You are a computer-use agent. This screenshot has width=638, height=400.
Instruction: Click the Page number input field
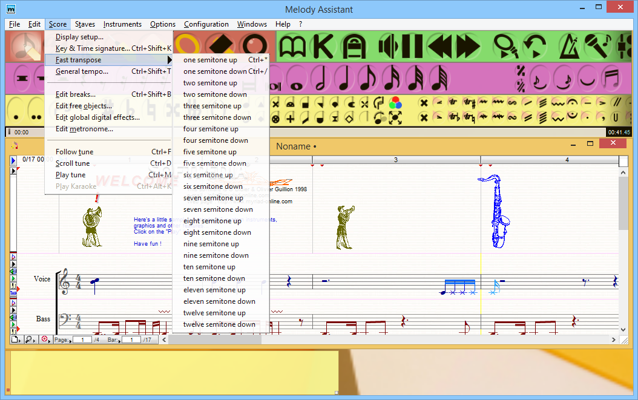82,339
